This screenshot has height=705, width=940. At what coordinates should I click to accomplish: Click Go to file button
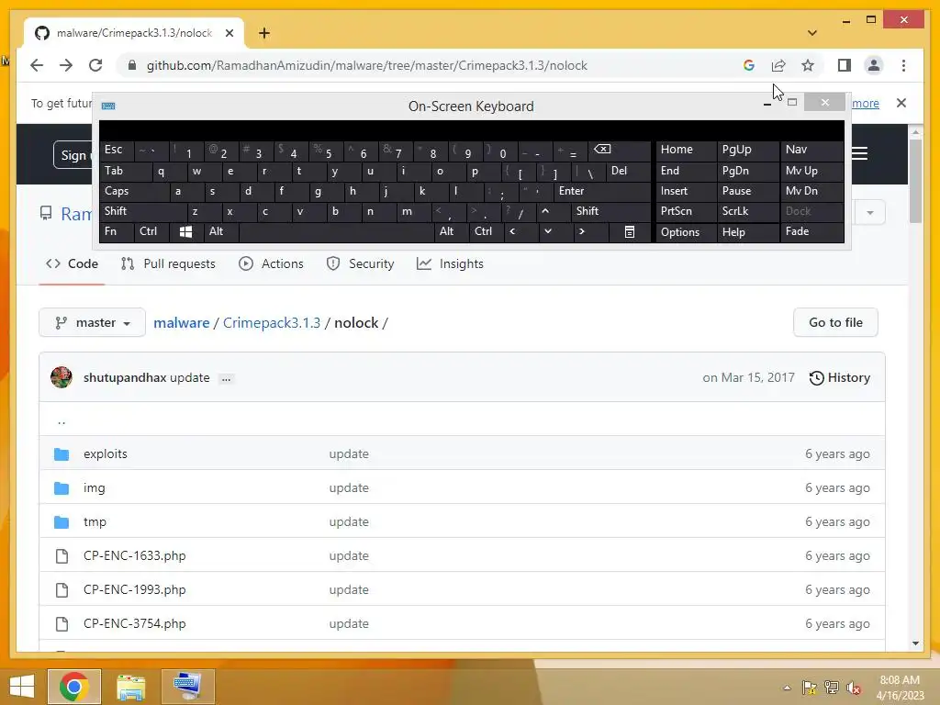[835, 322]
